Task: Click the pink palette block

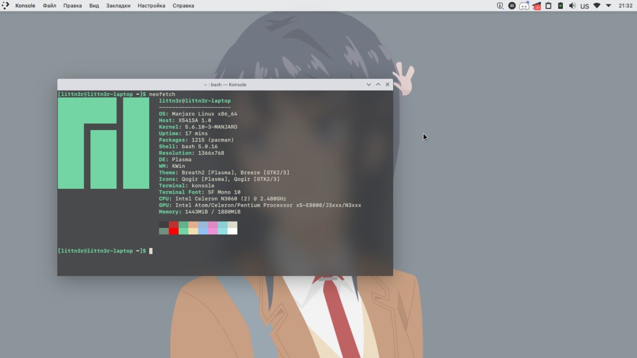Action: tap(213, 231)
